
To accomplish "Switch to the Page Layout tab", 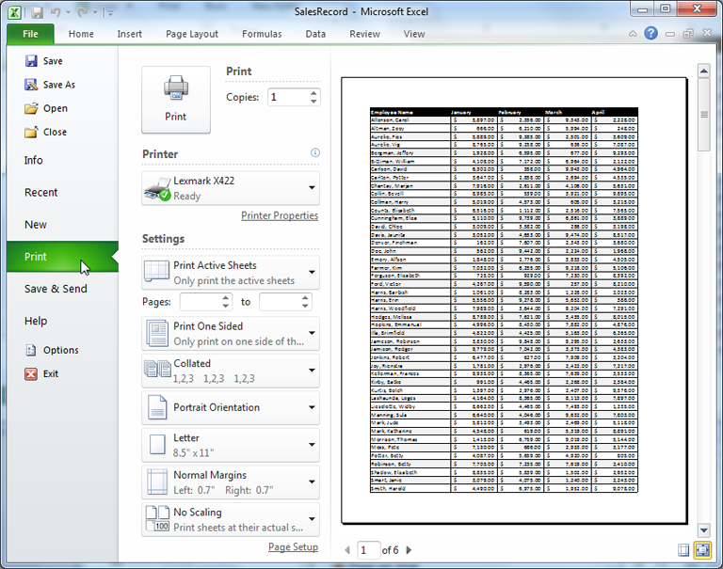I will 192,34.
